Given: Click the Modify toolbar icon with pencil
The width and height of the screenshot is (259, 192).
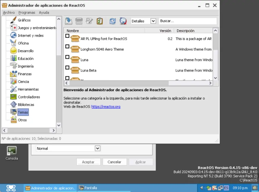Looking at the screenshot, I should 89,21.
